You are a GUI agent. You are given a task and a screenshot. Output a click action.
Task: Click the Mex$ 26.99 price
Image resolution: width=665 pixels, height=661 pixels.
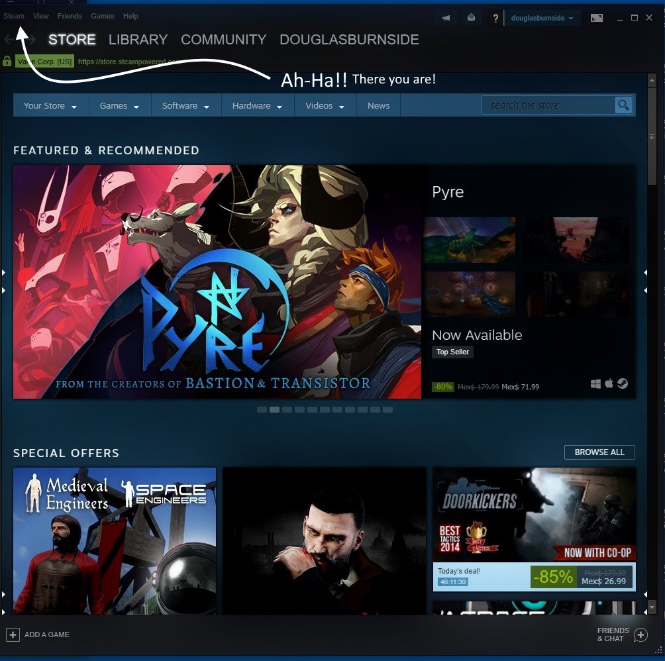coord(603,582)
